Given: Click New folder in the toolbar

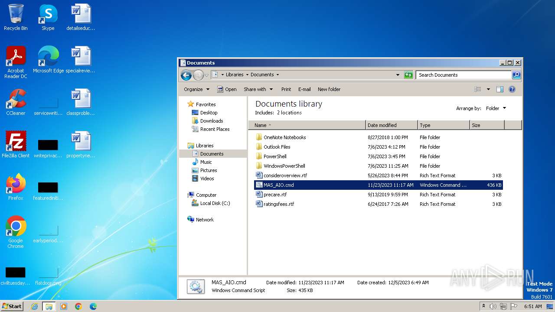Looking at the screenshot, I should pos(329,89).
